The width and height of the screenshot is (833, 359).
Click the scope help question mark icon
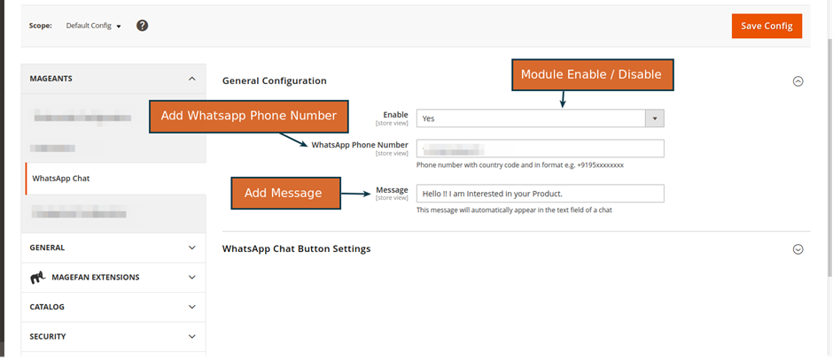click(142, 26)
